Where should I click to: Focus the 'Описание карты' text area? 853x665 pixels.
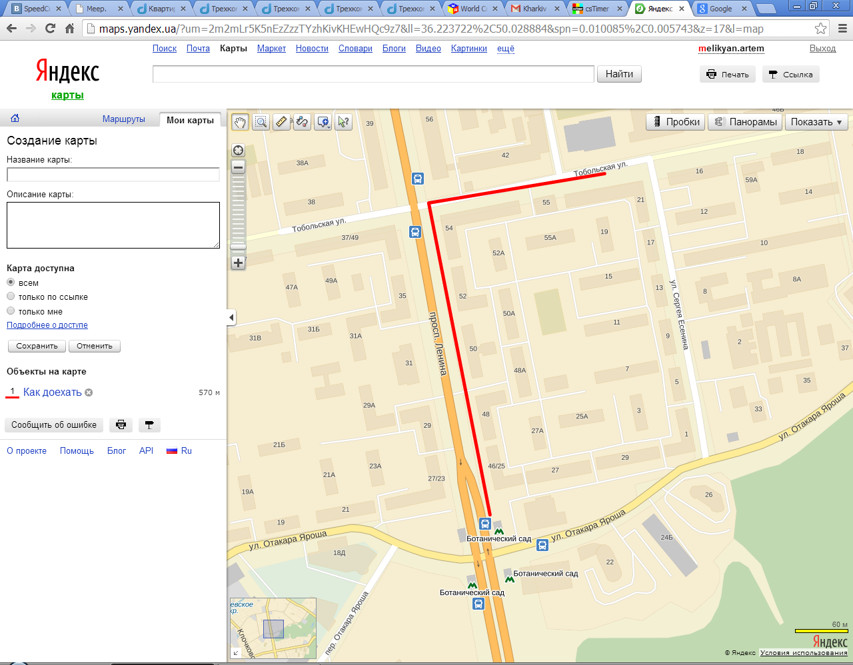point(113,225)
